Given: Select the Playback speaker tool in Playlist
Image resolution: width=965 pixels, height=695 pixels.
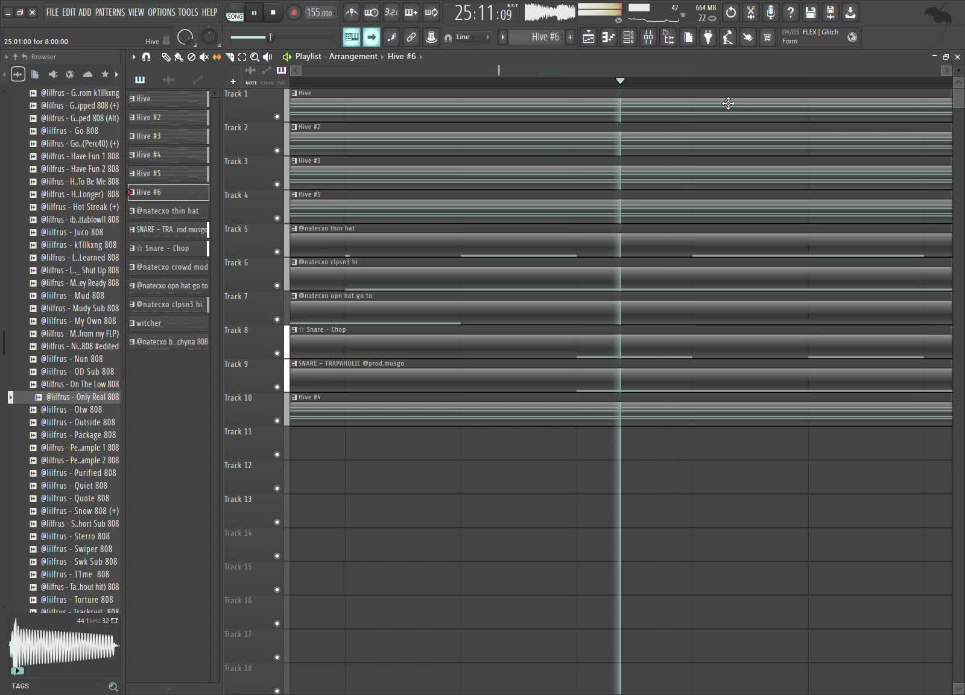Looking at the screenshot, I should pyautogui.click(x=267, y=57).
